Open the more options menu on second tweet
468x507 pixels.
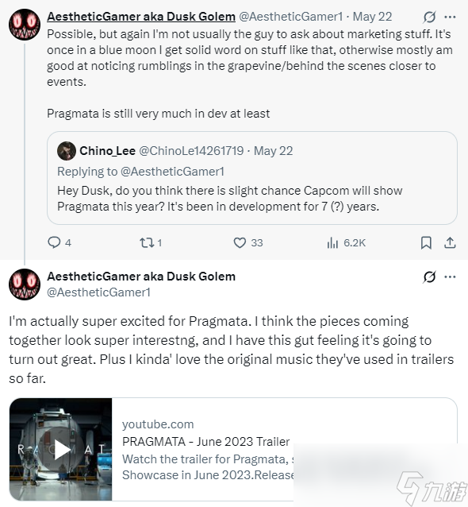tap(450, 277)
